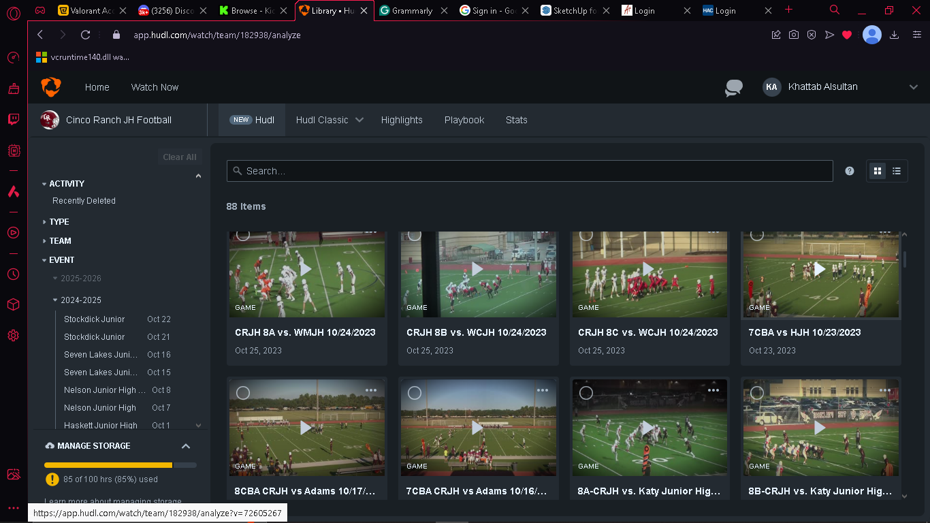Open Hudl messages chat bubble icon

tap(734, 88)
